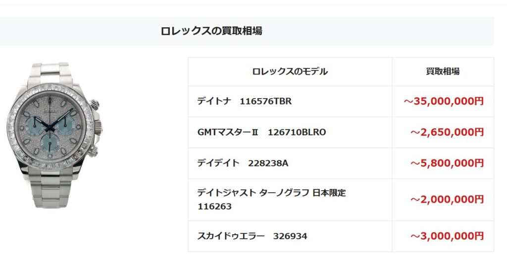Click the 116263 model number text
This screenshot has width=507, height=264.
click(x=214, y=207)
